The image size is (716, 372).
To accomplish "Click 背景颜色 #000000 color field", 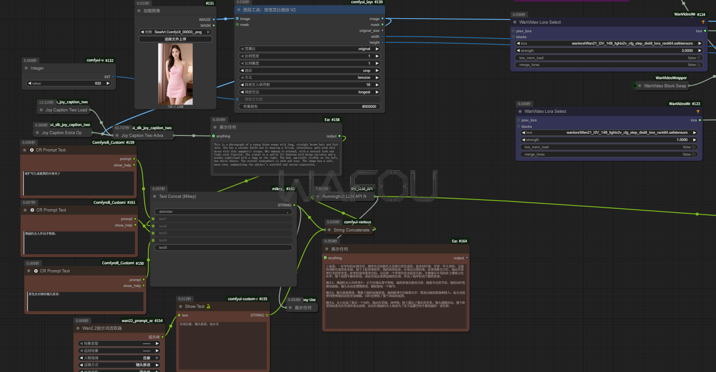I will coord(309,106).
